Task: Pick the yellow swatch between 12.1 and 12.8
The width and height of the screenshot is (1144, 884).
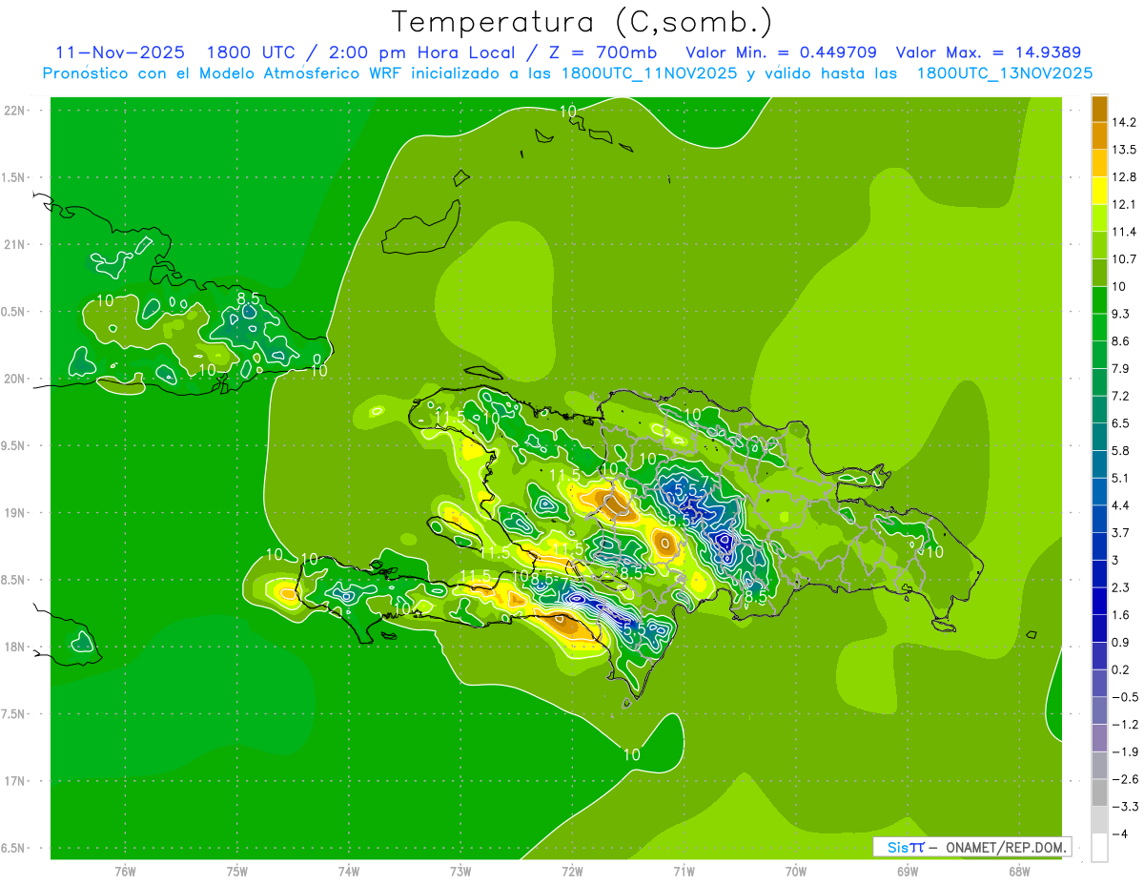Action: pos(1099,191)
